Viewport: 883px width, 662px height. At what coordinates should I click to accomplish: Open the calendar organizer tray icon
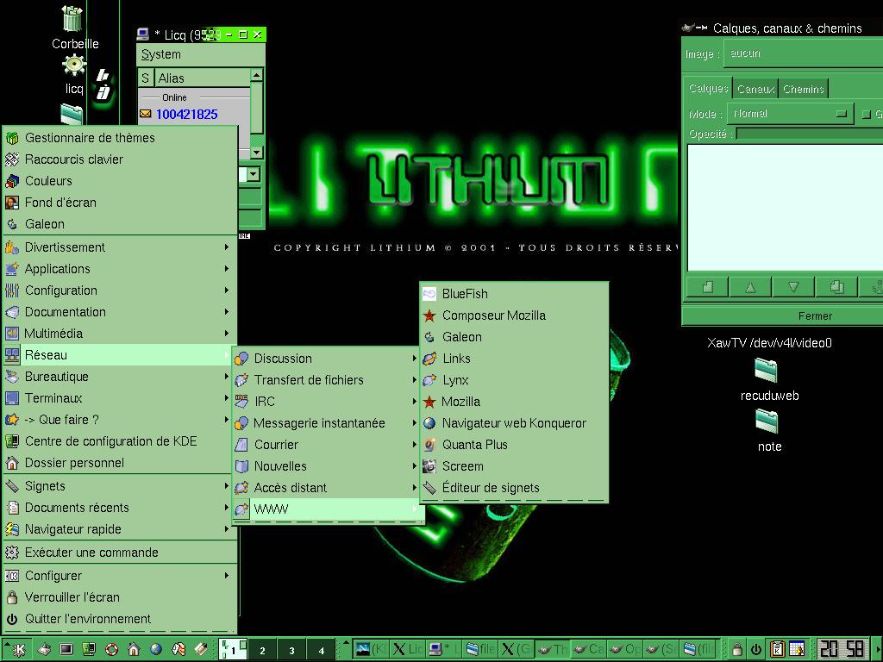click(797, 650)
